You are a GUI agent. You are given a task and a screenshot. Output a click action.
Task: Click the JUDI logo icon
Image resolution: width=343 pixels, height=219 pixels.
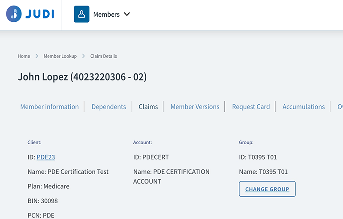point(14,14)
